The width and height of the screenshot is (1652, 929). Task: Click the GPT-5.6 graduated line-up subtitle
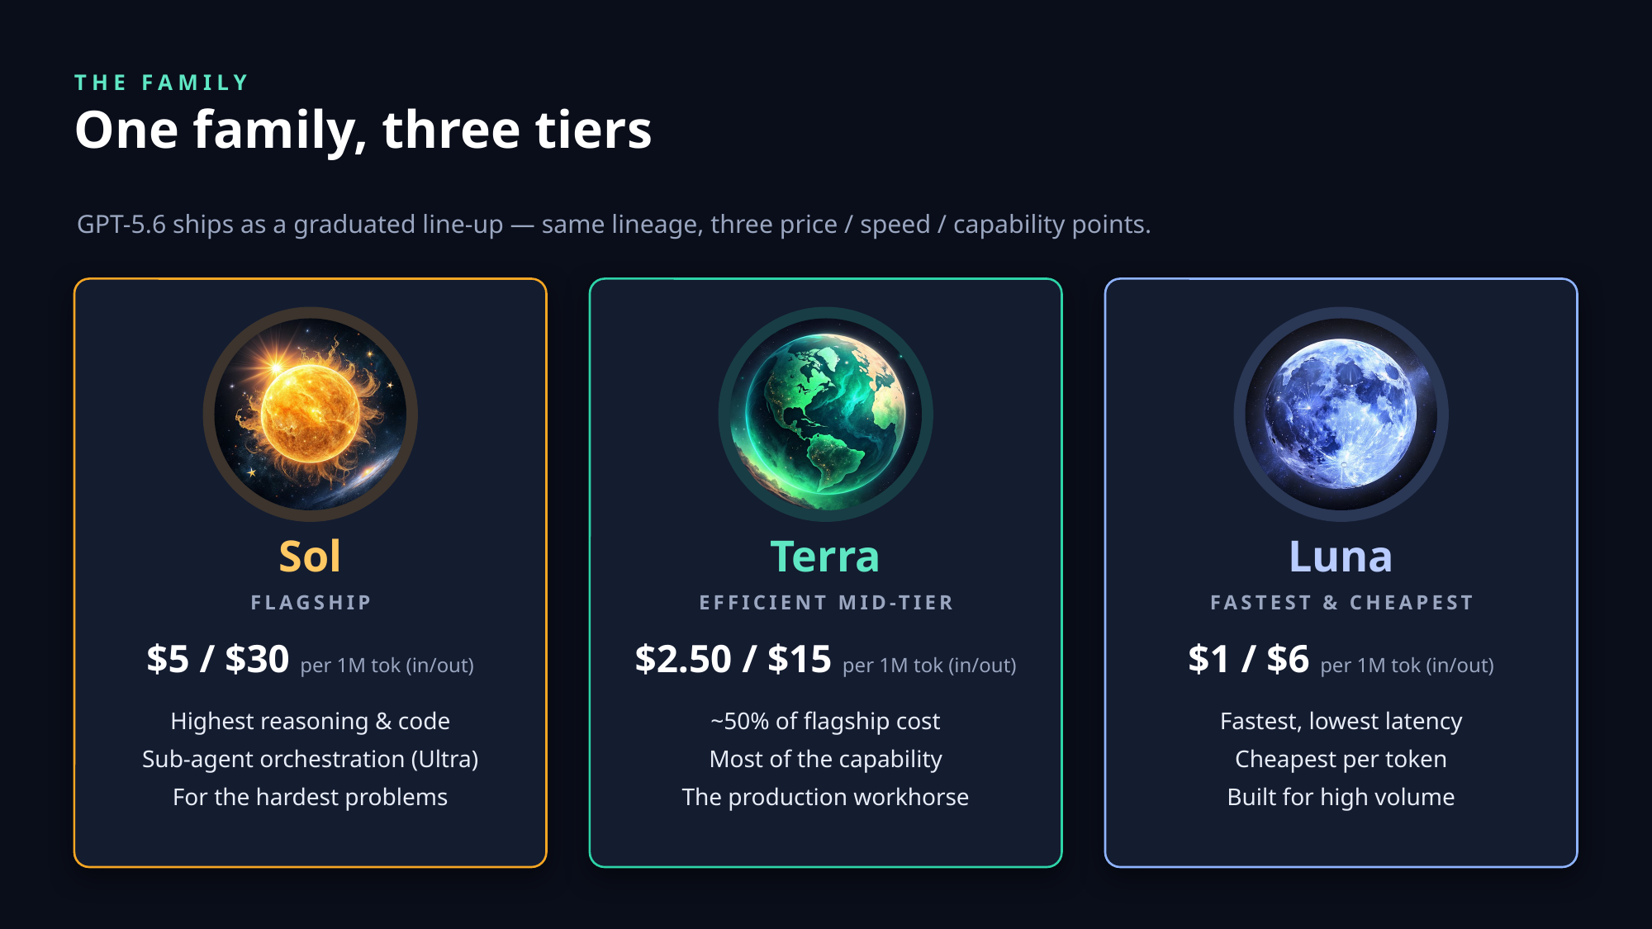coord(614,225)
